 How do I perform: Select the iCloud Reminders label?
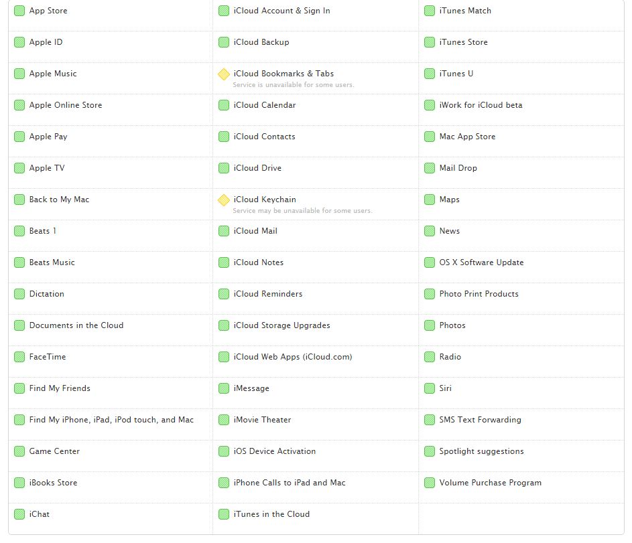(268, 294)
